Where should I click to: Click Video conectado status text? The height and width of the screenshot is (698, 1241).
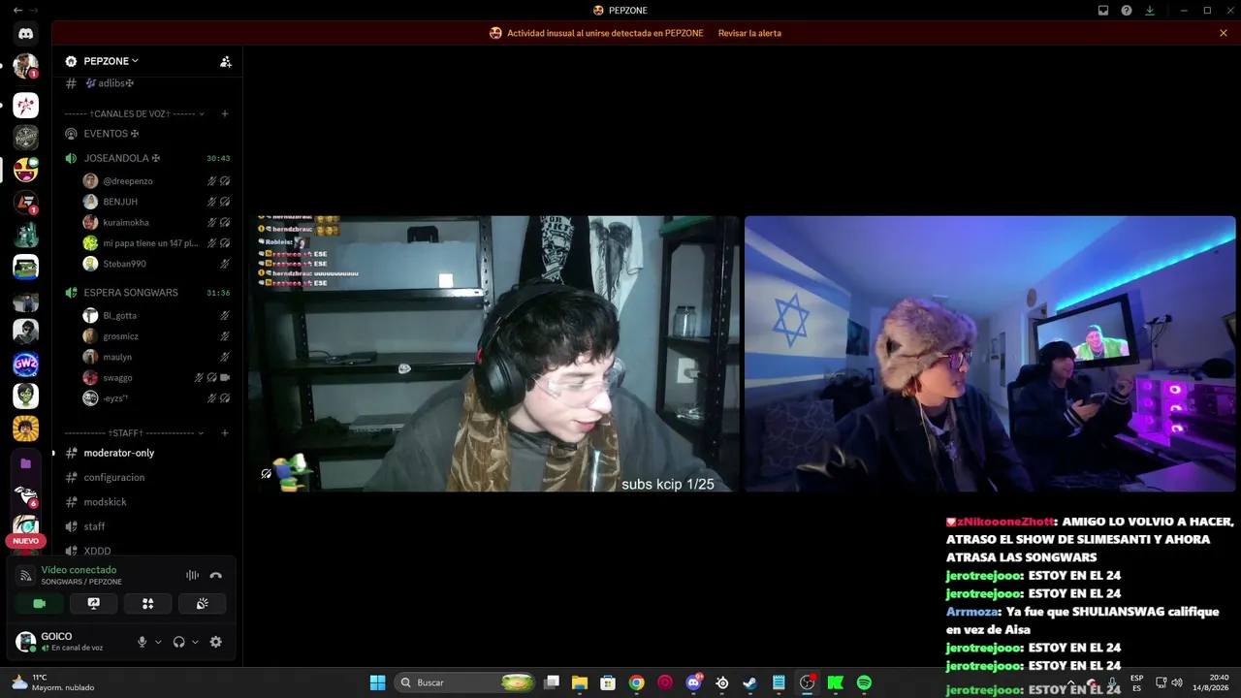pos(79,570)
